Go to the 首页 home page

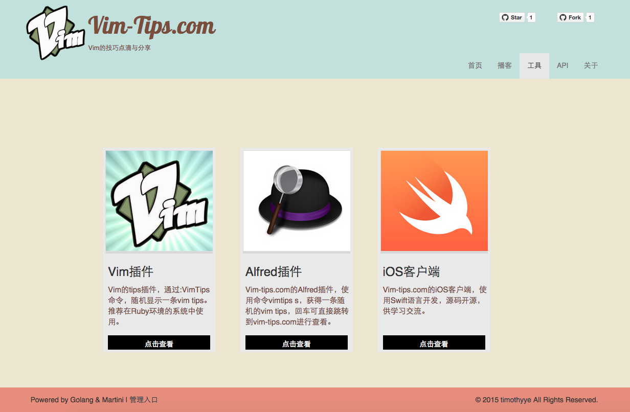click(475, 65)
